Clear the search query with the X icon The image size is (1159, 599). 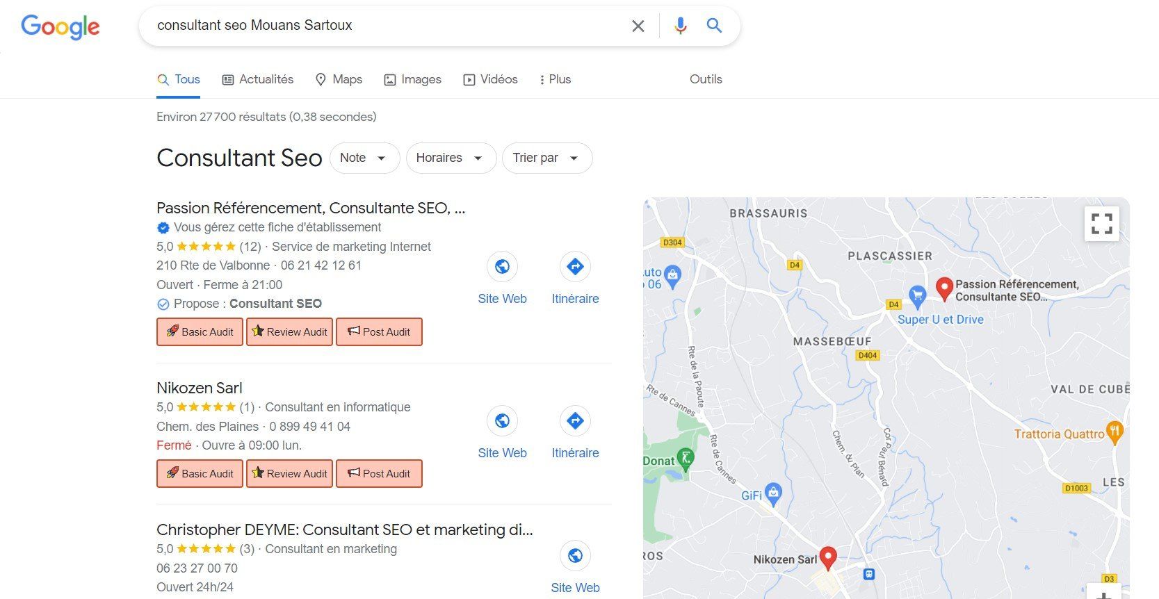coord(638,26)
